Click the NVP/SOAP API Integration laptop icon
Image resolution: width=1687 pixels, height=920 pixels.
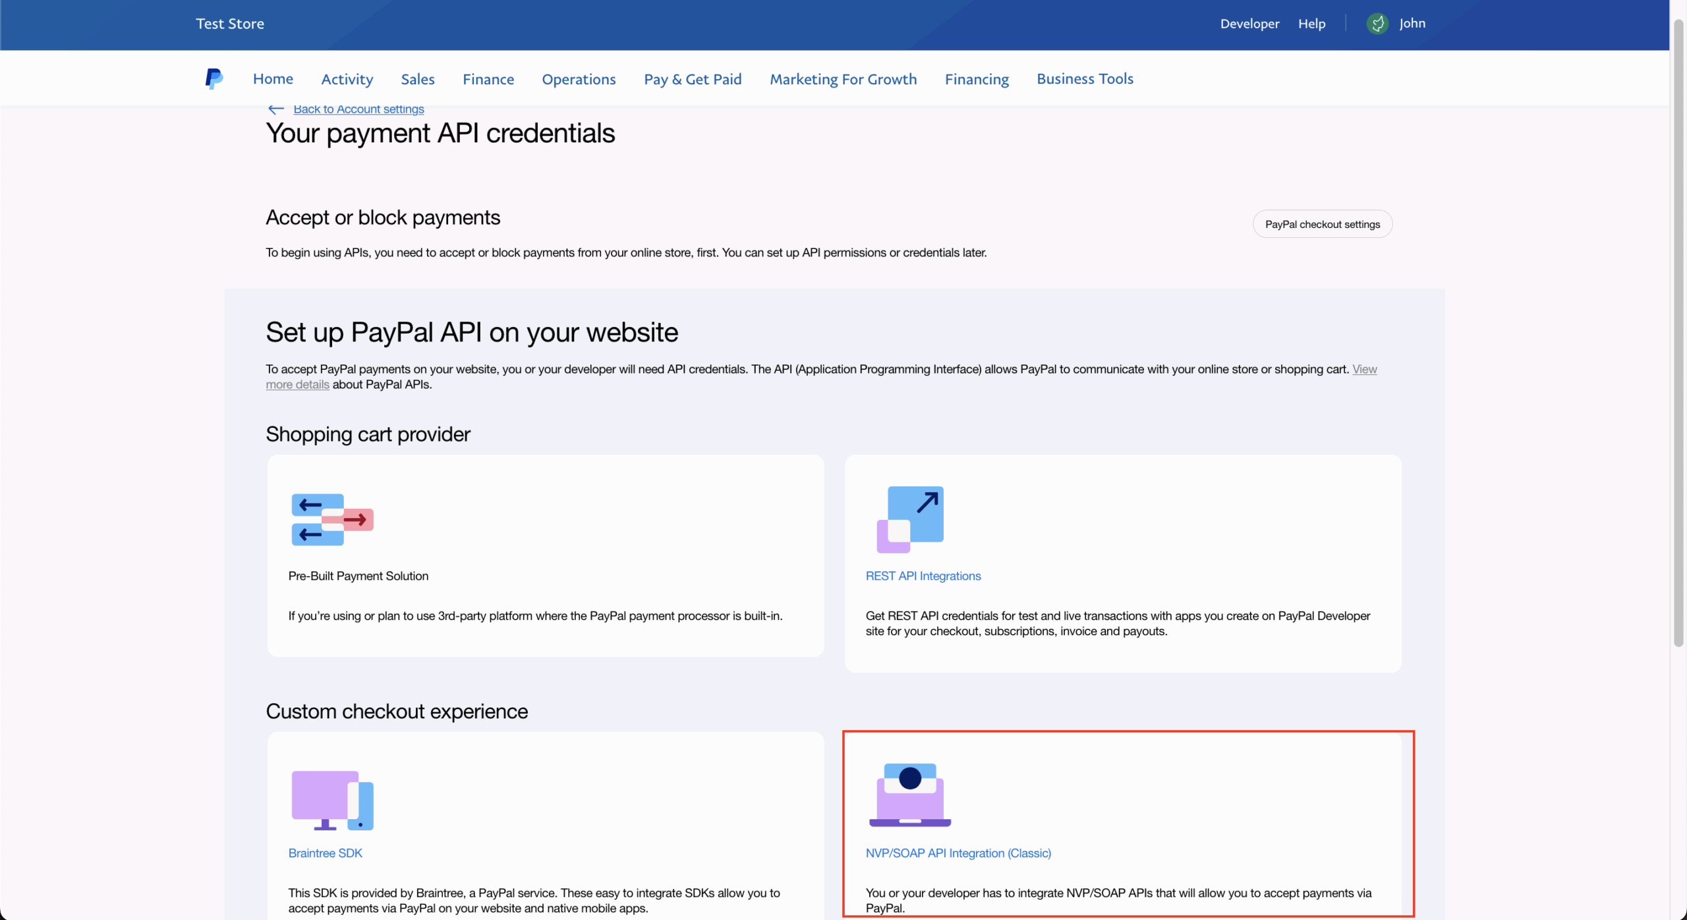point(910,795)
